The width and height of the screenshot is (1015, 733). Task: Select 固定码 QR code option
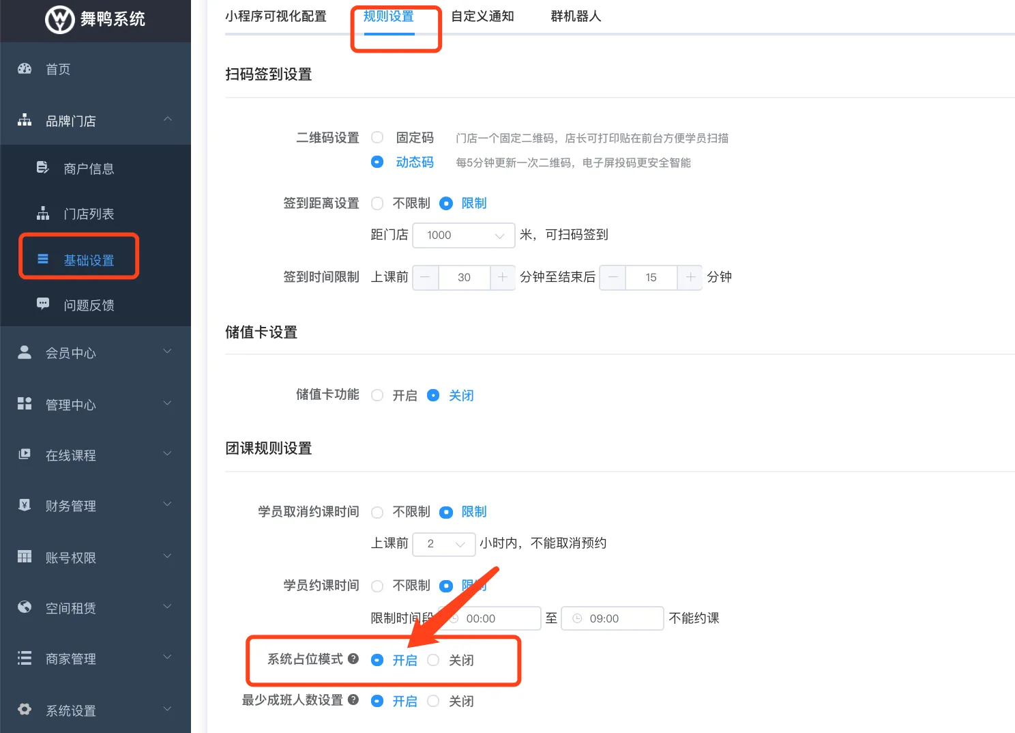coord(377,137)
